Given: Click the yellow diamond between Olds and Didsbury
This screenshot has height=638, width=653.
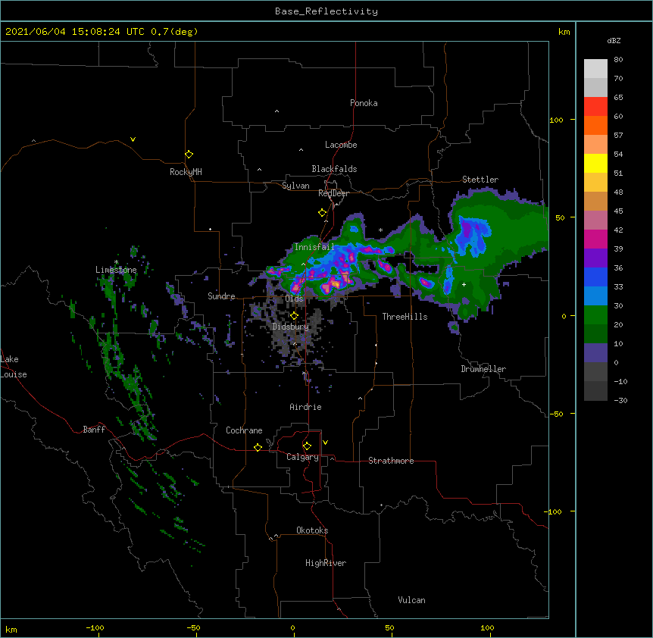Looking at the screenshot, I should point(294,316).
